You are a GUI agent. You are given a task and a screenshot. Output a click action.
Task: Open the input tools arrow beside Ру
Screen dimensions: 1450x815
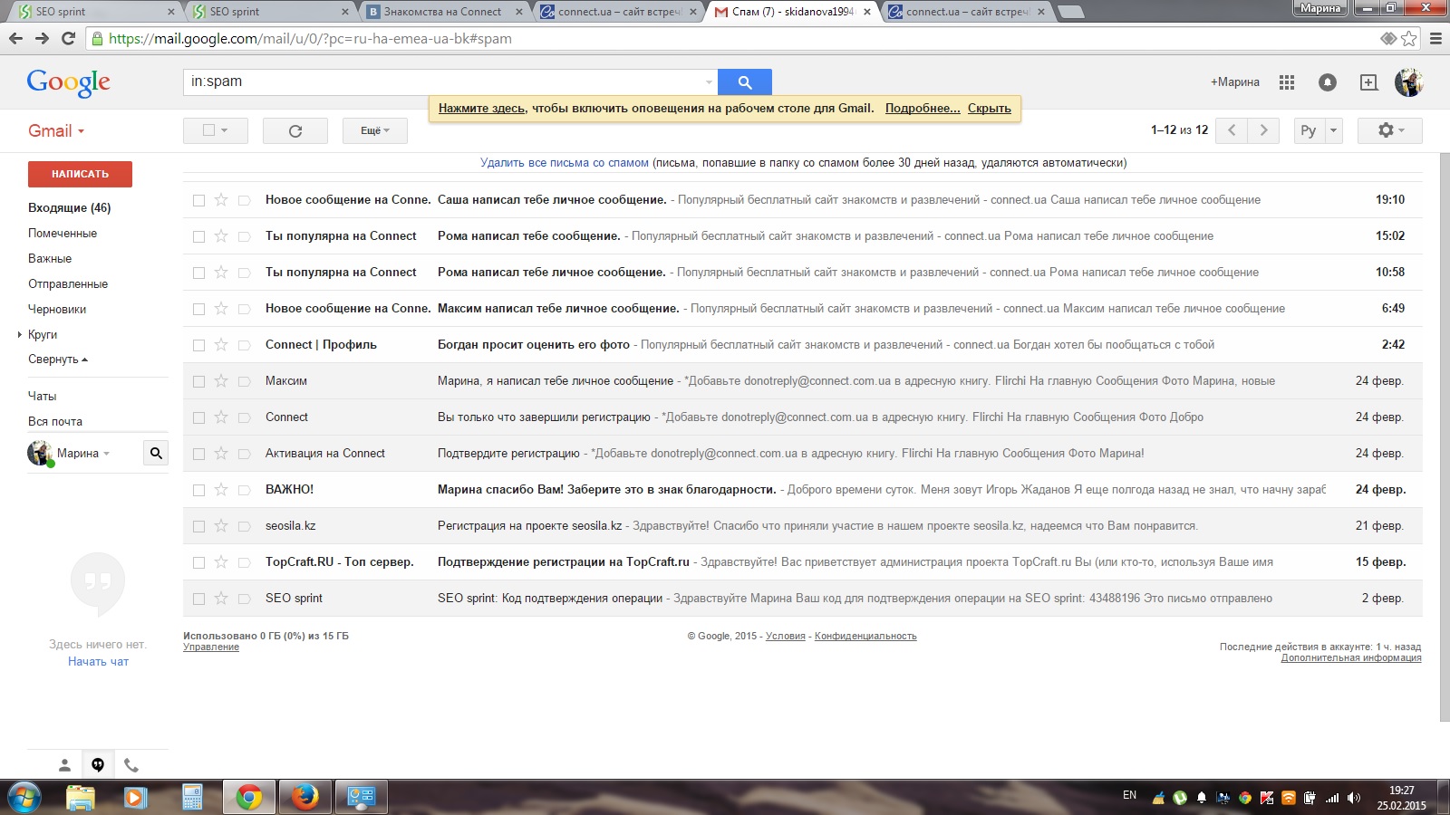(1333, 130)
